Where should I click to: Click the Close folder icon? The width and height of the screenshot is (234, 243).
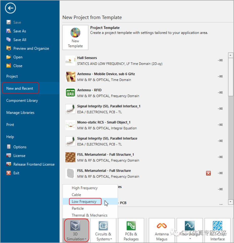(x=9, y=66)
